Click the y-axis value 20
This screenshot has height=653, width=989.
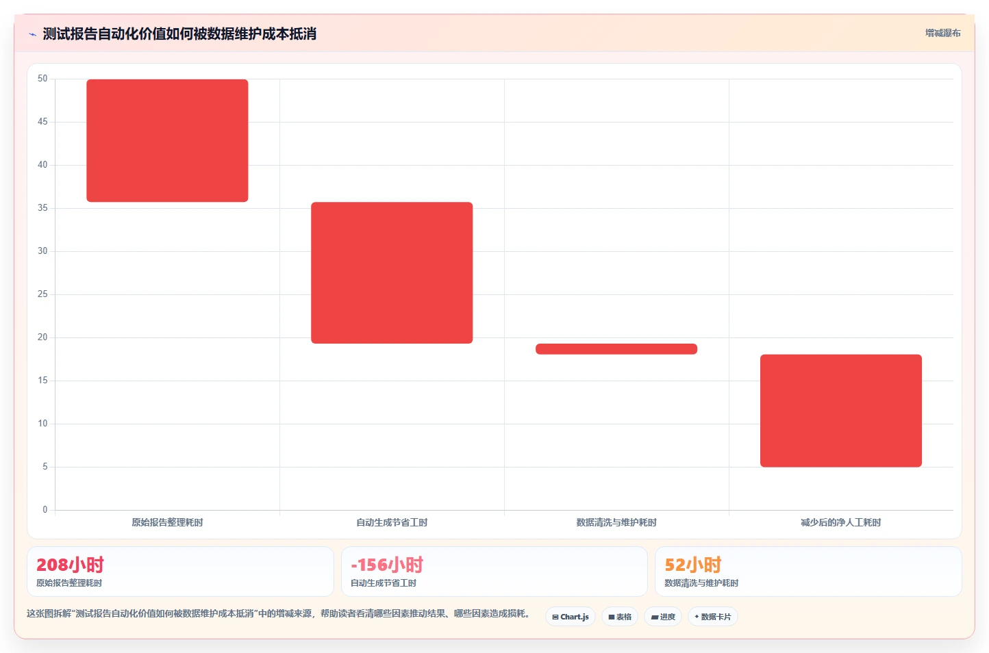point(42,337)
